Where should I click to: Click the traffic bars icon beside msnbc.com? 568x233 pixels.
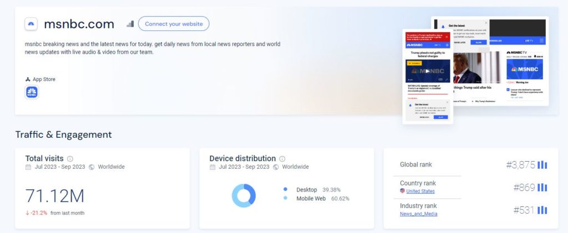click(130, 24)
